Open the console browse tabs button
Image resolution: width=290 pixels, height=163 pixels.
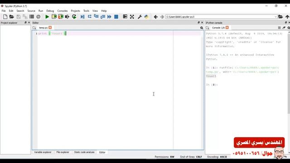pyautogui.click(x=208, y=28)
